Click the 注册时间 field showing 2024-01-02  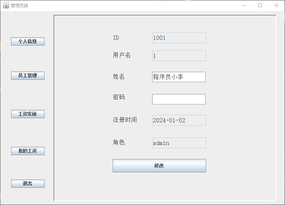click(179, 120)
